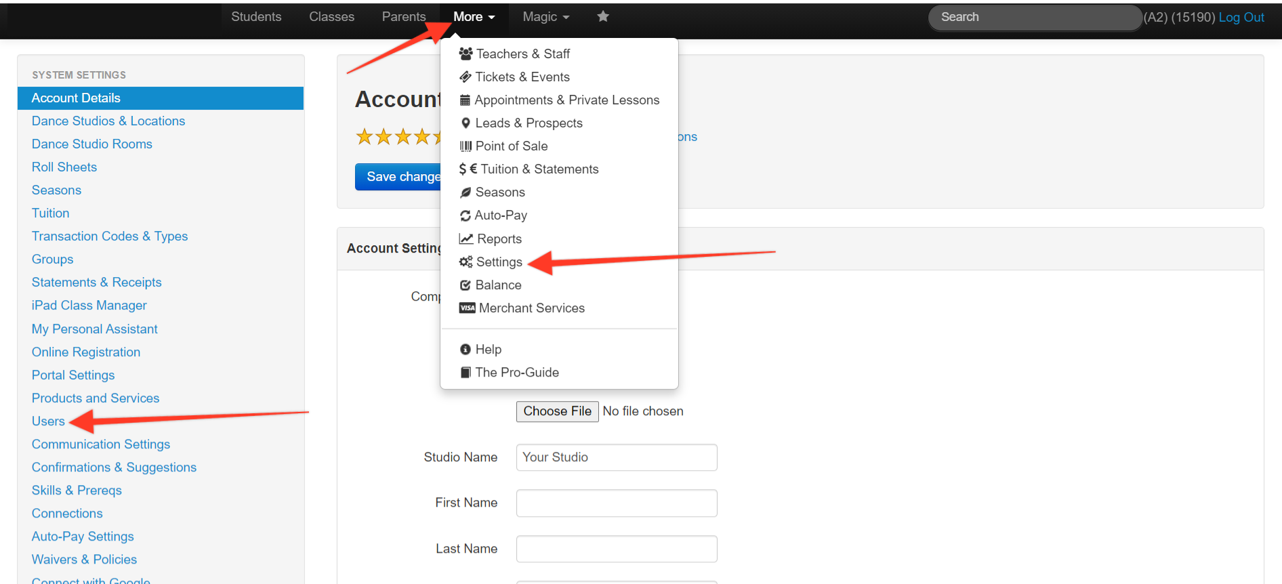Open Tuition in the sidebar

(50, 213)
